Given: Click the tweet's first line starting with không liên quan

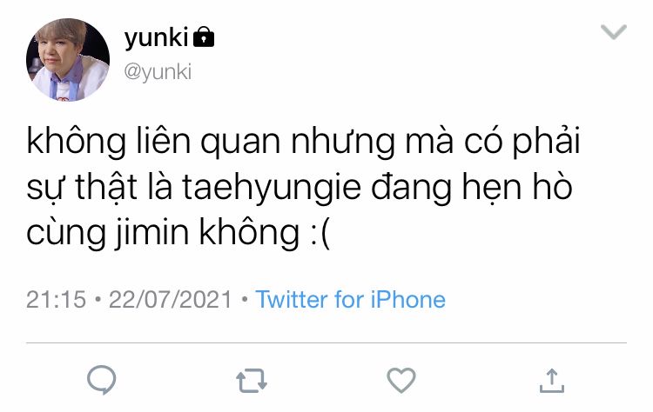Looking at the screenshot, I should [x=303, y=142].
